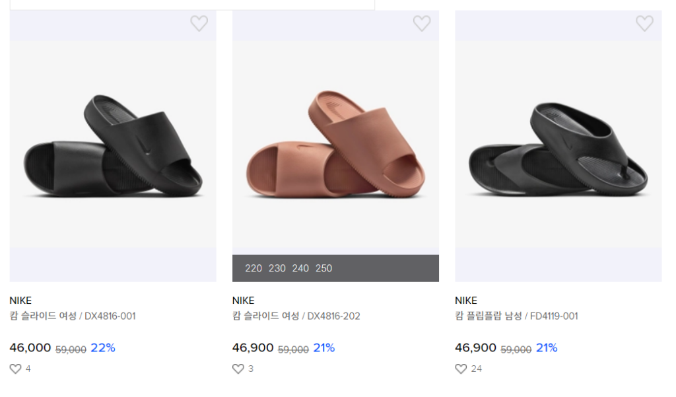This screenshot has height=397, width=676.
Task: Open the brown slide sandal product image
Action: [x=335, y=145]
